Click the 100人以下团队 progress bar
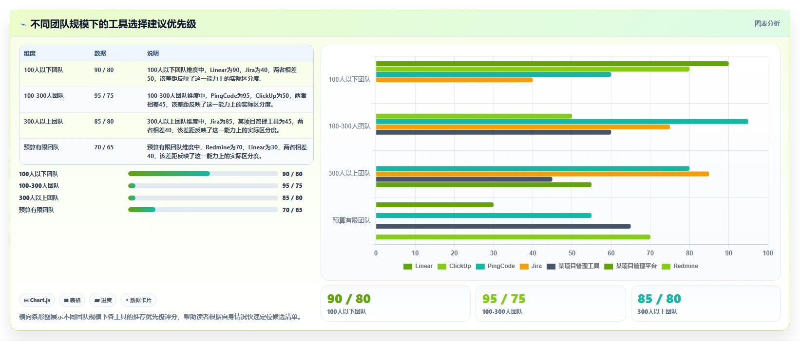The image size is (800, 341). (x=203, y=174)
